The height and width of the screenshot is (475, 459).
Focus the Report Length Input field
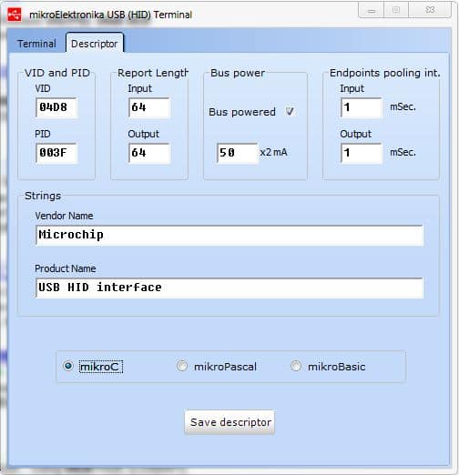click(x=148, y=107)
